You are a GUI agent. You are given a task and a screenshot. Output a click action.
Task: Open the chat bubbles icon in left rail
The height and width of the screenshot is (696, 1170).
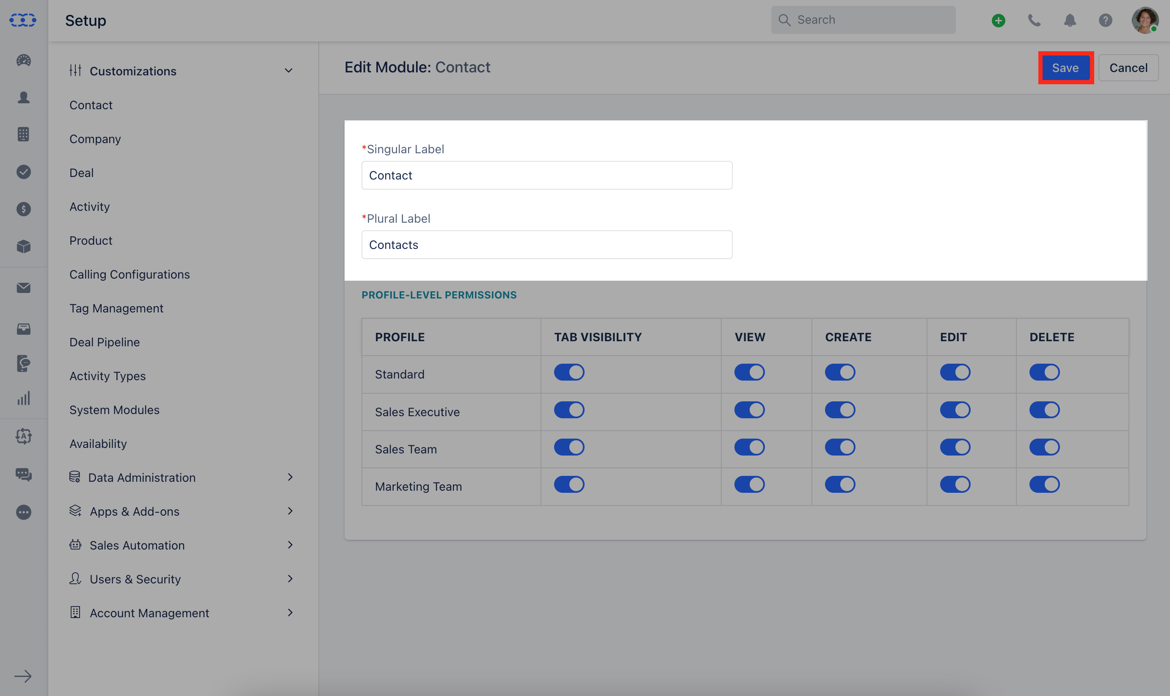[x=23, y=475]
